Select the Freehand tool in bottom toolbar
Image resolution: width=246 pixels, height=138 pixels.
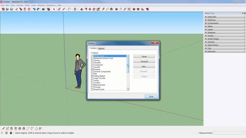click(7, 128)
